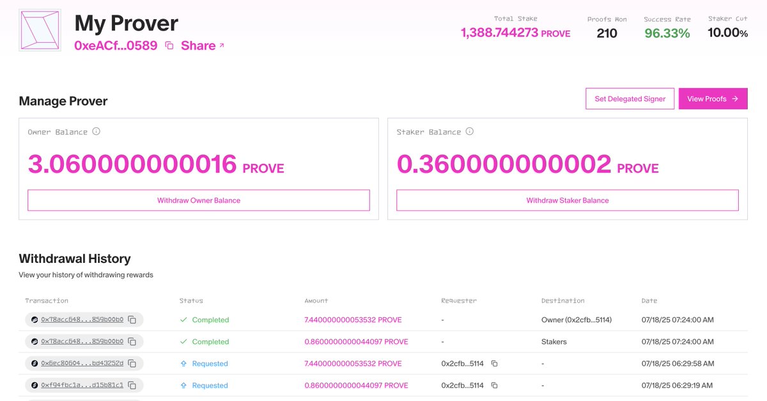767x401 pixels.
Task: Click amount 7.44 PROVE in the Completed row
Action: pyautogui.click(x=353, y=320)
